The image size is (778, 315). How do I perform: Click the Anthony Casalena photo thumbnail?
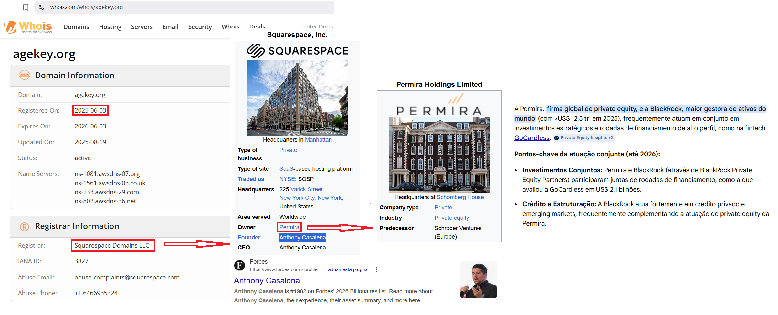click(x=478, y=280)
